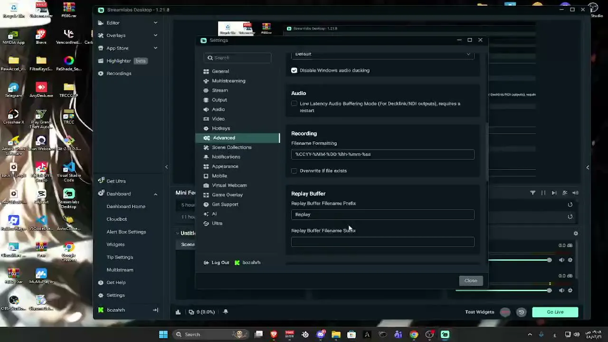Click the Go Live button
Viewport: 608px width, 342px height.
click(555, 312)
